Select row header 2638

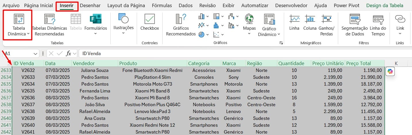[6, 104]
